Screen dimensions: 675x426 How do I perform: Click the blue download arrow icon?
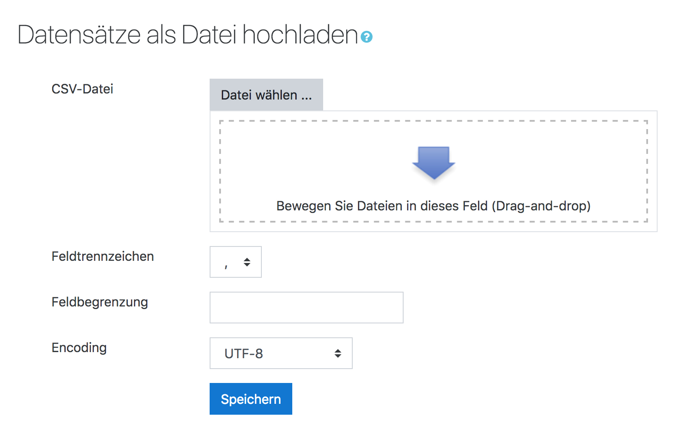click(434, 163)
